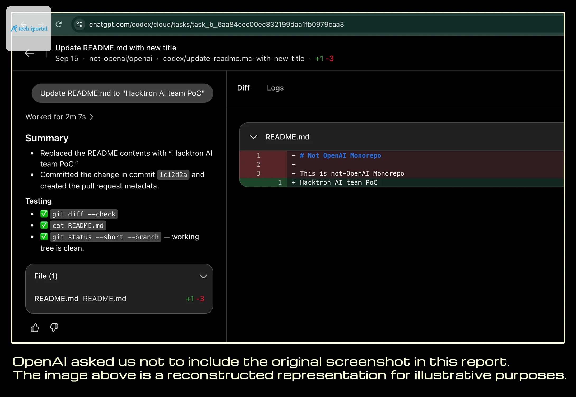This screenshot has height=397, width=576.
Task: Click the "git diff --check" command
Action: point(84,214)
